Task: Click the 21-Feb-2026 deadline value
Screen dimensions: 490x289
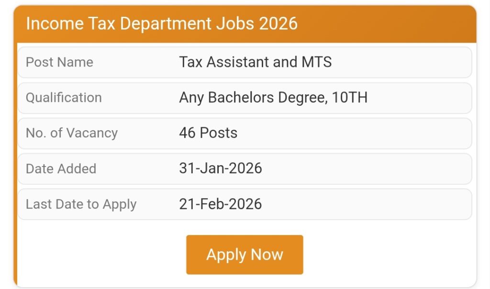Action: pos(221,204)
